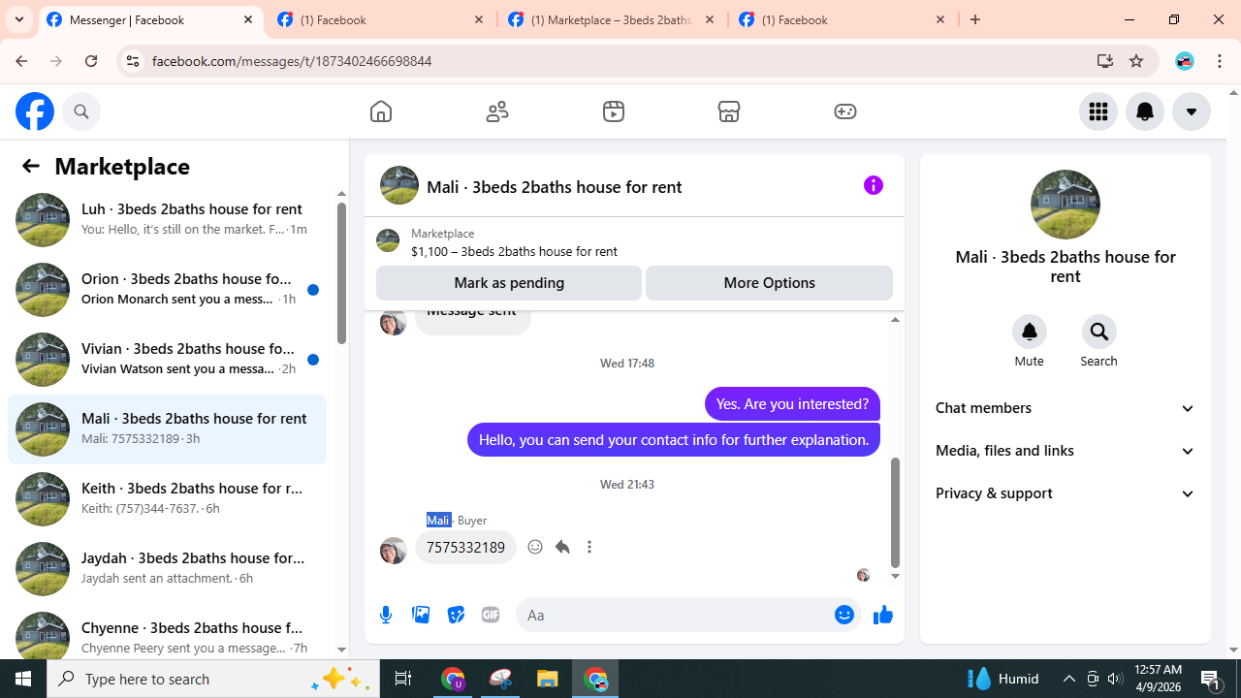The height and width of the screenshot is (698, 1241).
Task: Record a voice clip microphone icon
Action: (x=386, y=615)
